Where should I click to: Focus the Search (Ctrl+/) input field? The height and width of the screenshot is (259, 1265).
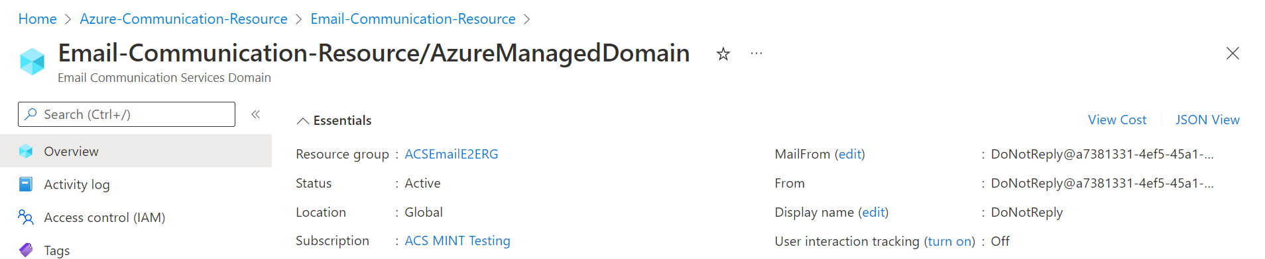click(127, 114)
